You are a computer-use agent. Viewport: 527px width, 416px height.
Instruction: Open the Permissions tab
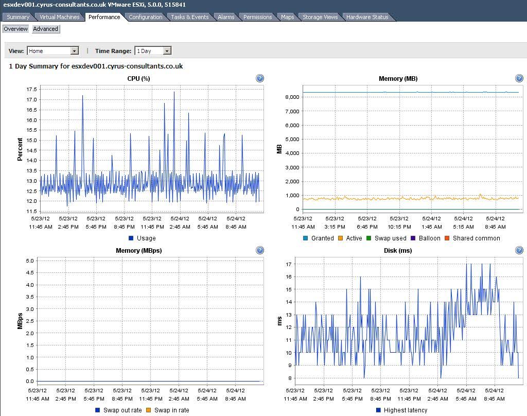pyautogui.click(x=257, y=17)
